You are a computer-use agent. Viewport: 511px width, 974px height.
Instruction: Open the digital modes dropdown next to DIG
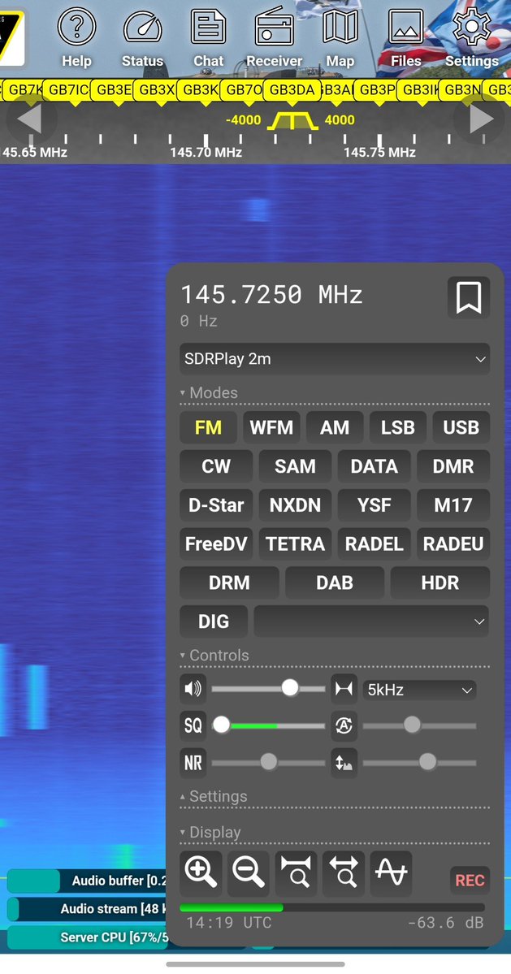pos(371,621)
